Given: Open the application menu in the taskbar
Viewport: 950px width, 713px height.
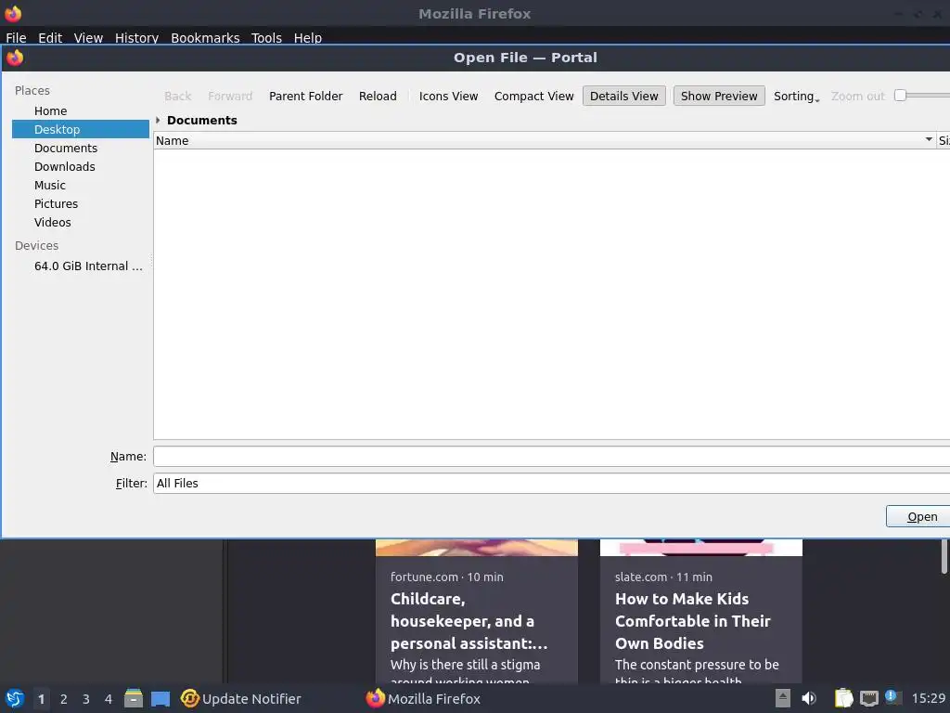Looking at the screenshot, I should [15, 698].
